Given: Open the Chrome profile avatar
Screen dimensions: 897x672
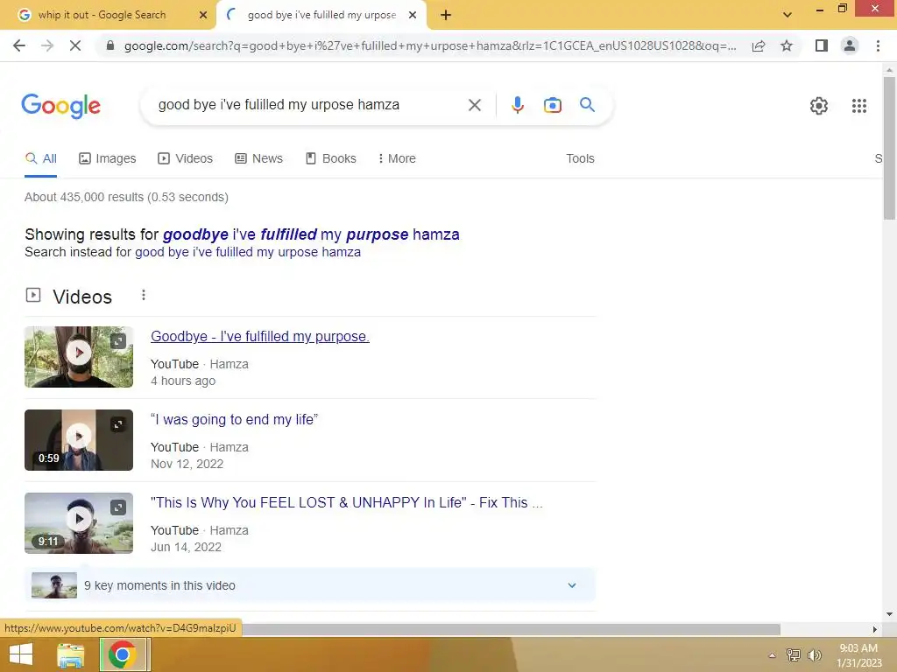Looking at the screenshot, I should pos(850,45).
